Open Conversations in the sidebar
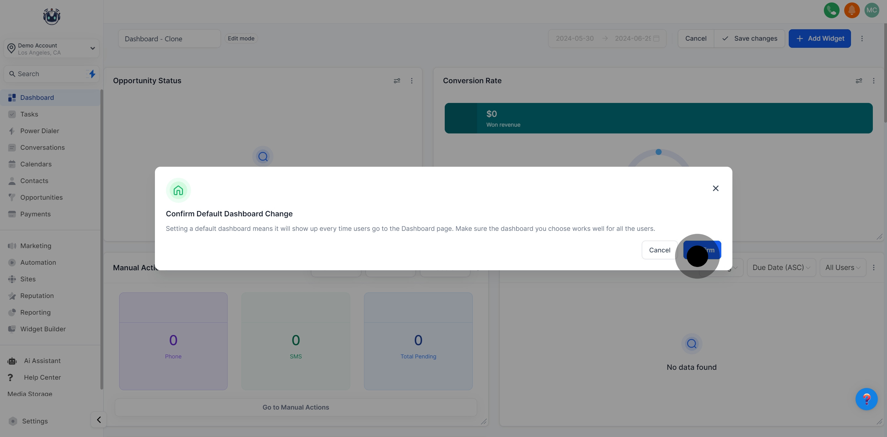Image resolution: width=887 pixels, height=437 pixels. (x=43, y=148)
